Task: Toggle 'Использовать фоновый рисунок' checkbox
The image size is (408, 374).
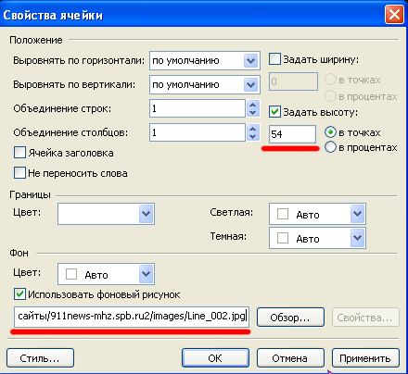Action: 19,294
